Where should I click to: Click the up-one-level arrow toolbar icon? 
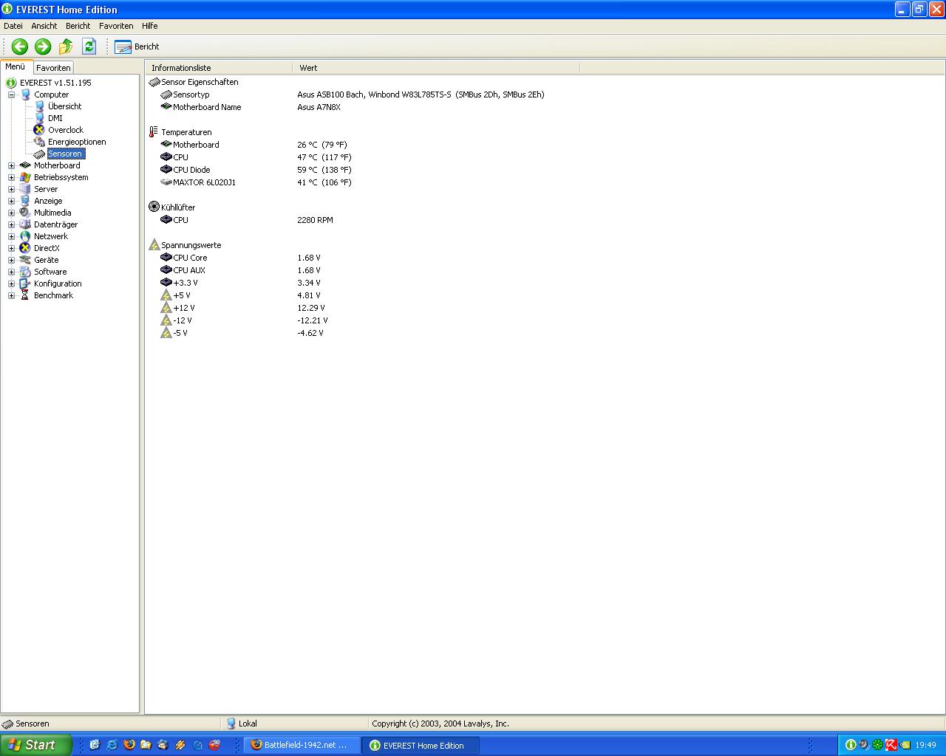66,47
